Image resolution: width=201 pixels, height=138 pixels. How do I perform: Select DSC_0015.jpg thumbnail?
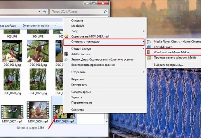[x=38, y=51]
